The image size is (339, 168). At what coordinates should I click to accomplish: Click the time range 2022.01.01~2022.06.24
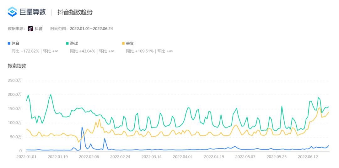coord(91,29)
